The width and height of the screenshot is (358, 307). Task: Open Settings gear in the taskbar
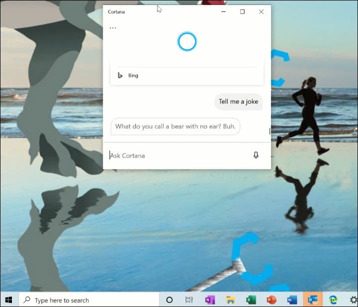click(354, 300)
